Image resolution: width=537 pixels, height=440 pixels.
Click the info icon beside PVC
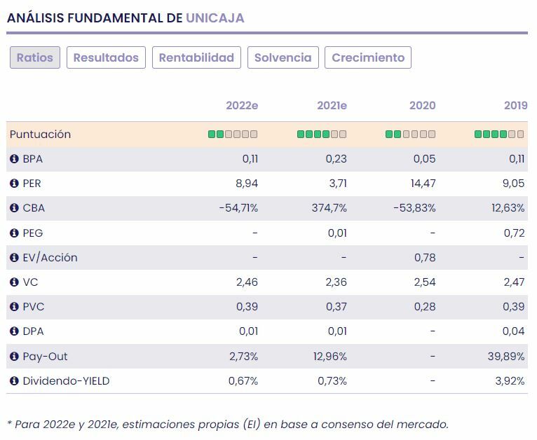pos(14,307)
